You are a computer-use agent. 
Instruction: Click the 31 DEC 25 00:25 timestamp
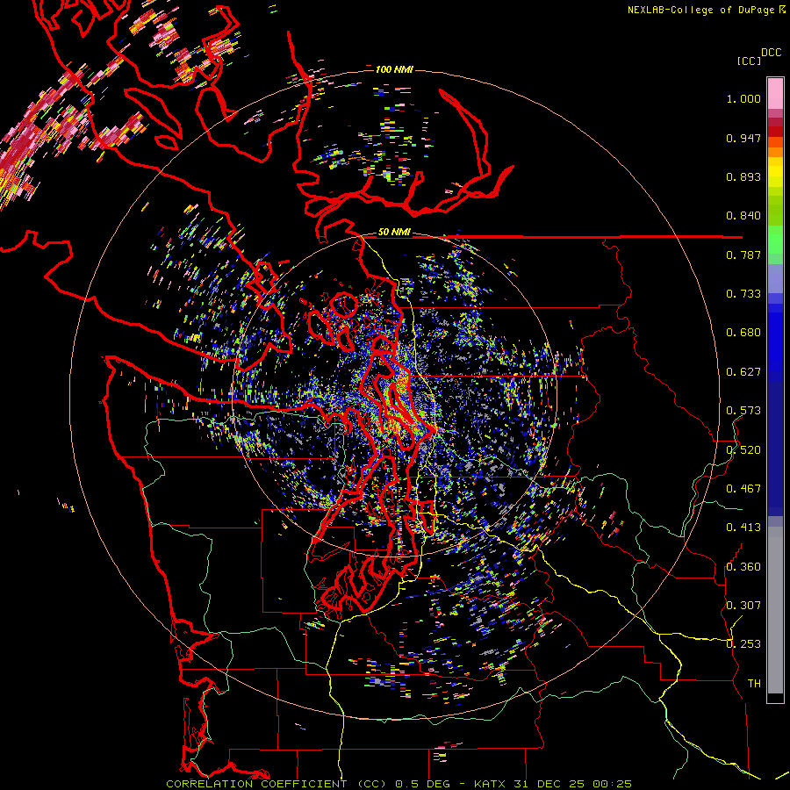(x=573, y=784)
